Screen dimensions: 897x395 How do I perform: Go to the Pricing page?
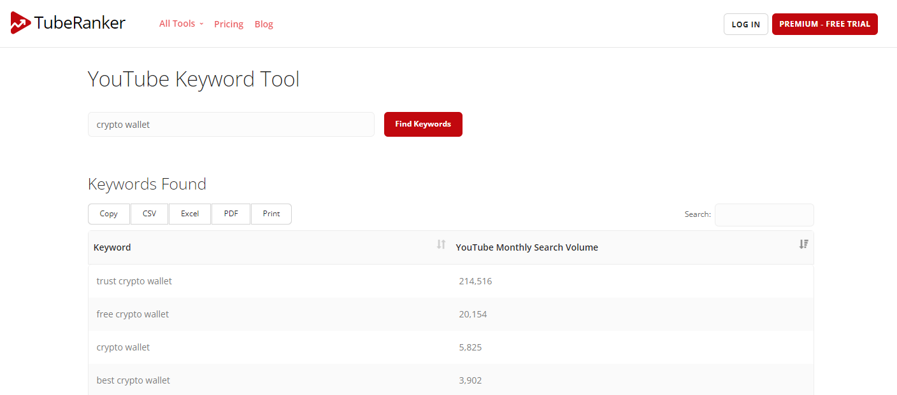click(229, 24)
